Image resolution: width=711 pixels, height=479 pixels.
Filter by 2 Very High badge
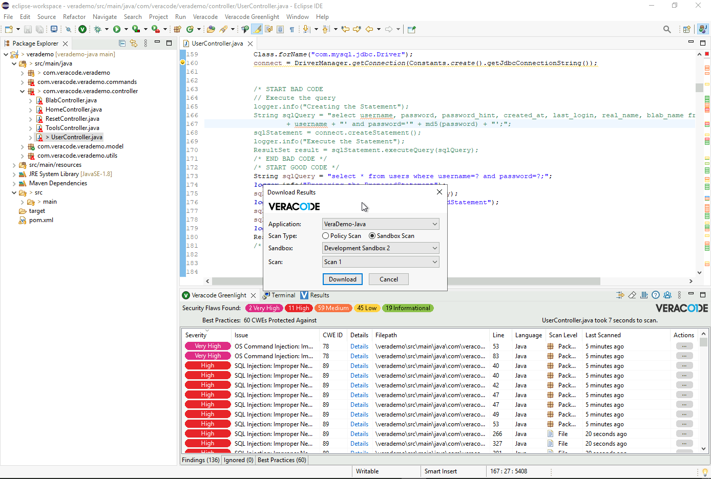point(264,308)
